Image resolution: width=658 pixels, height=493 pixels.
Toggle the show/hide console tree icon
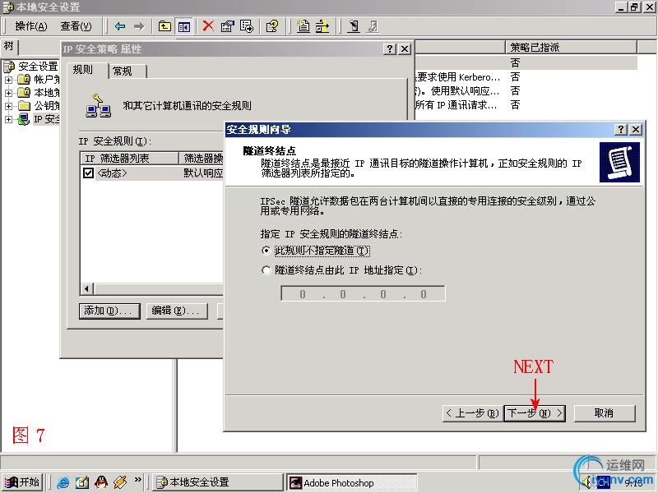click(183, 27)
